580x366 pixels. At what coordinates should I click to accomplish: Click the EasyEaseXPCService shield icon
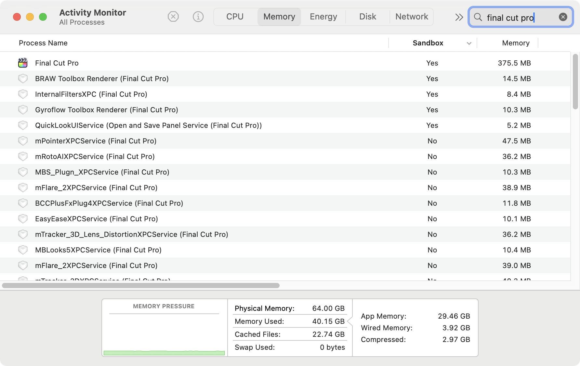(x=23, y=219)
